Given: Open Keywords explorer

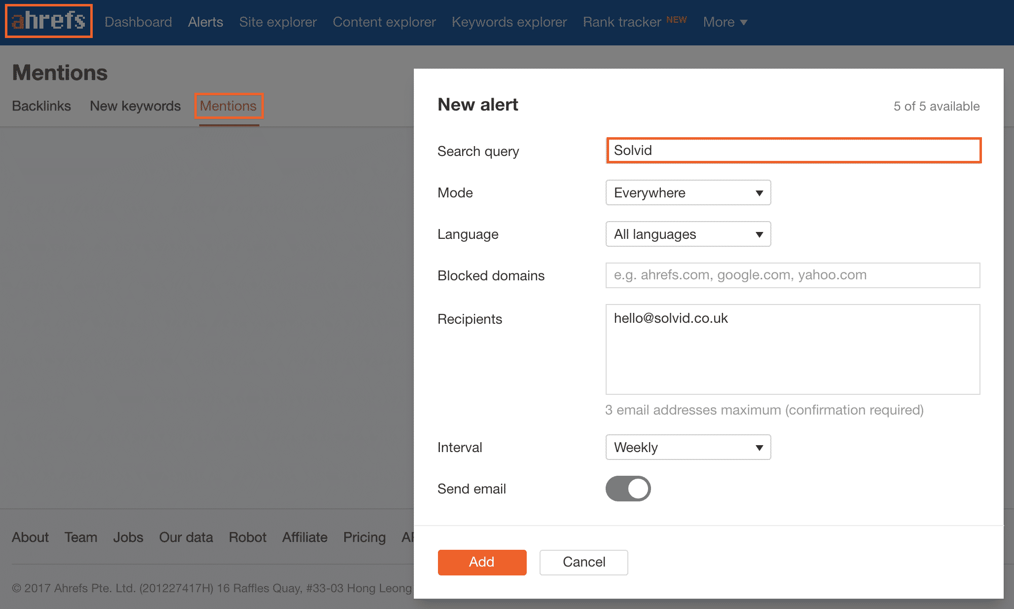Looking at the screenshot, I should tap(509, 22).
